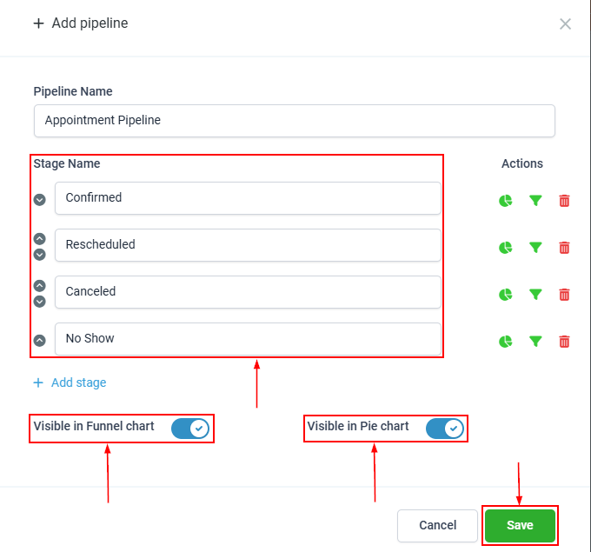
Task: Click pie chart icon for No Show stage
Action: (x=506, y=342)
